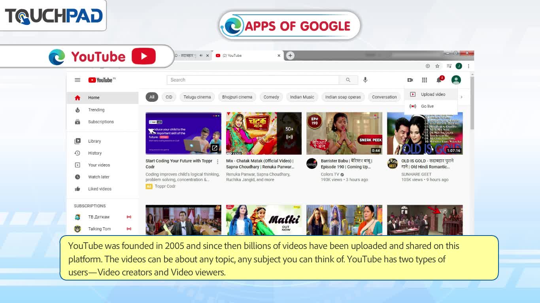
Task: Open the Watch later sidebar link
Action: coord(102,177)
